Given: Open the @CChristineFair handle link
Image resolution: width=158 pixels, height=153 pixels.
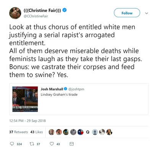Looking at the screenshot, I should pyautogui.click(x=36, y=16).
